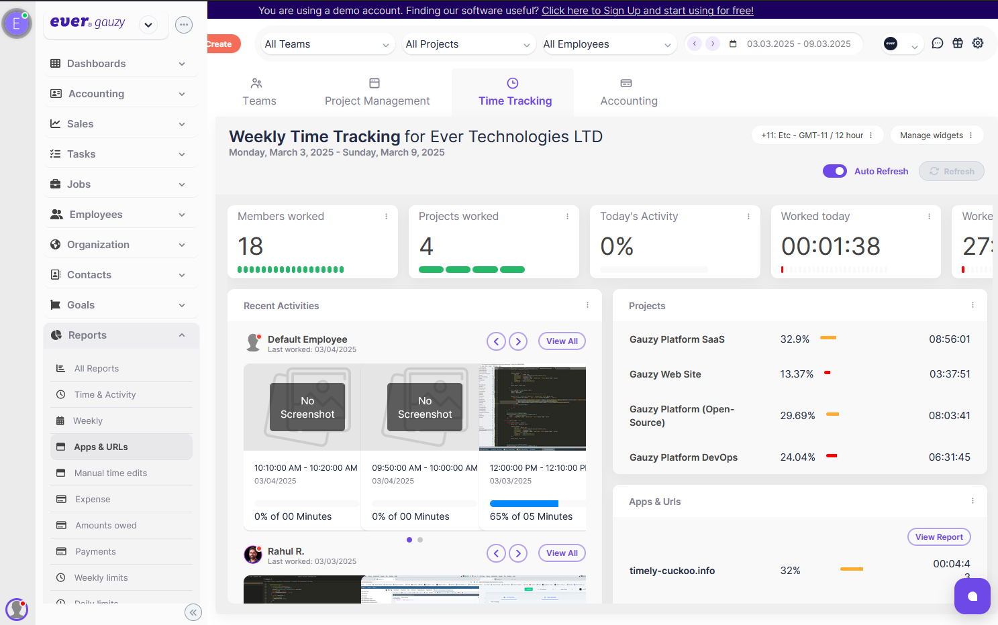Select first carousel page dot

[x=409, y=540]
